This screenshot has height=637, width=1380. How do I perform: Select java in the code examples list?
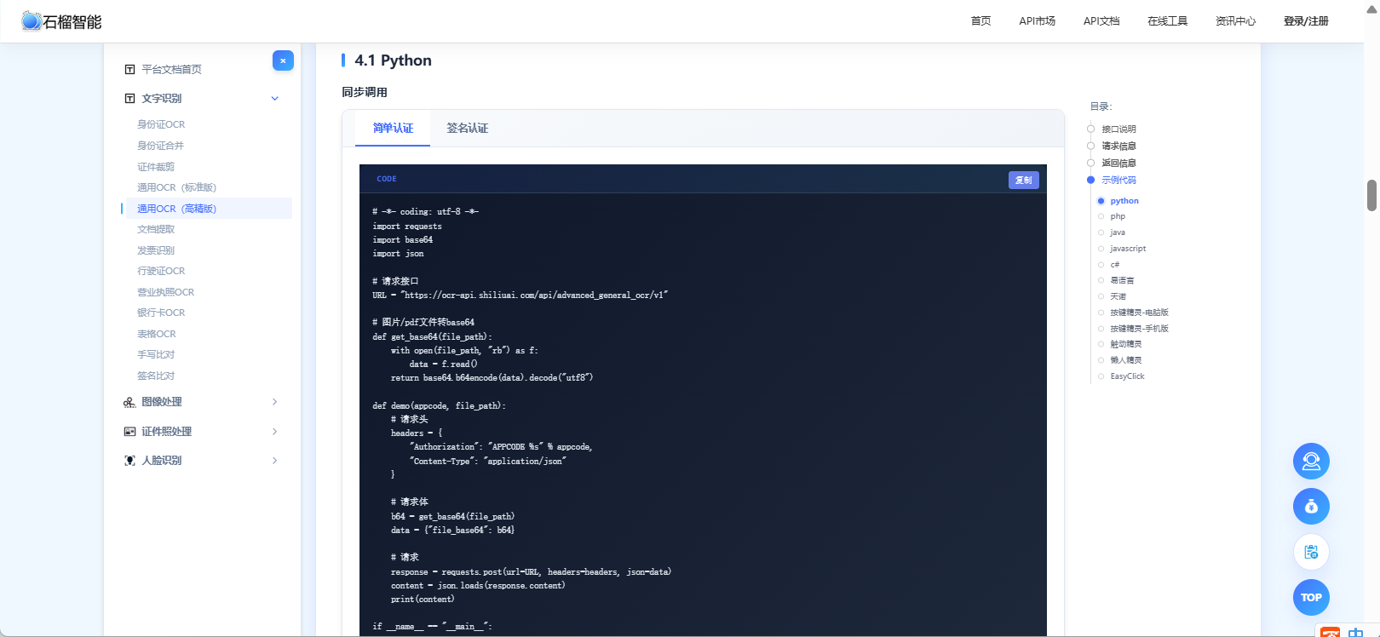(x=1118, y=232)
